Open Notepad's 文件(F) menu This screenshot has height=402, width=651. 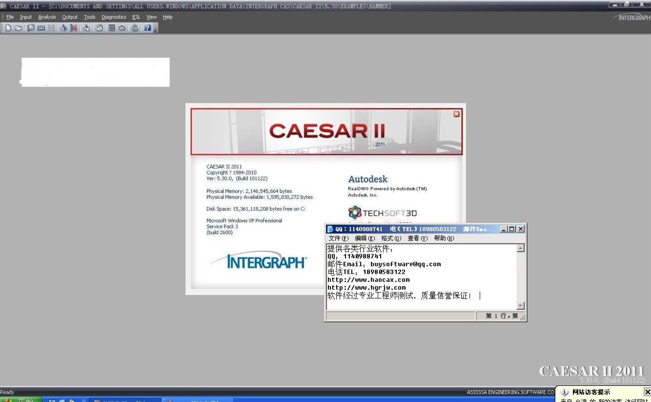[339, 238]
